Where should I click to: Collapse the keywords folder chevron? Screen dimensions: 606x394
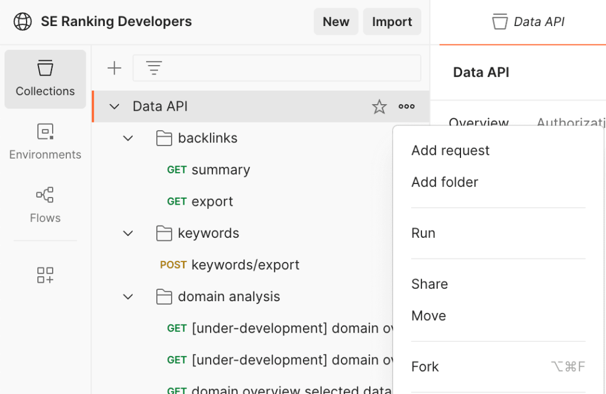tap(128, 233)
